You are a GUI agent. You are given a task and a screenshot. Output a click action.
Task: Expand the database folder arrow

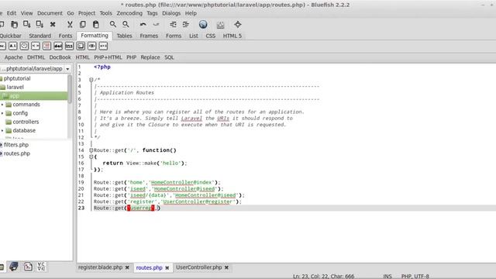[x=2, y=130]
